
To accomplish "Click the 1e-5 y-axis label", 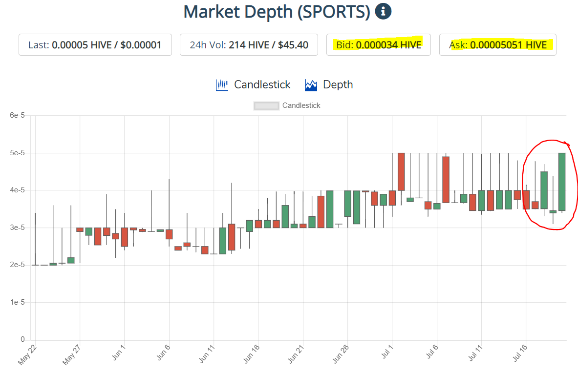I will click(17, 302).
